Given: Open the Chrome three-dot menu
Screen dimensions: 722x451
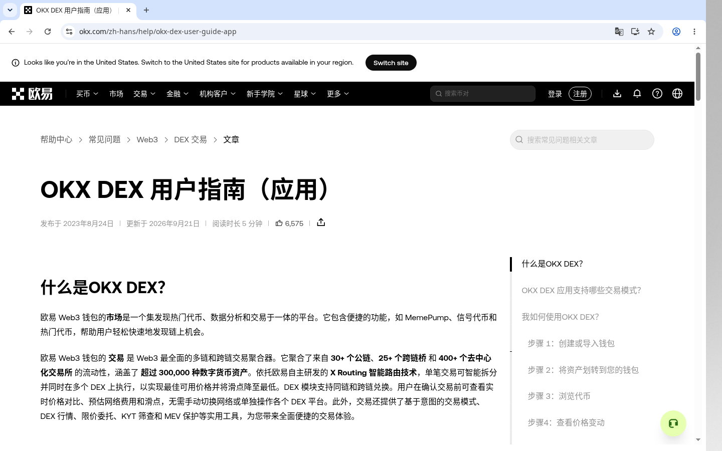Looking at the screenshot, I should [x=694, y=32].
